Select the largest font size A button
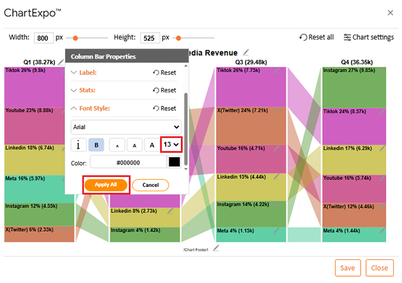 point(151,145)
